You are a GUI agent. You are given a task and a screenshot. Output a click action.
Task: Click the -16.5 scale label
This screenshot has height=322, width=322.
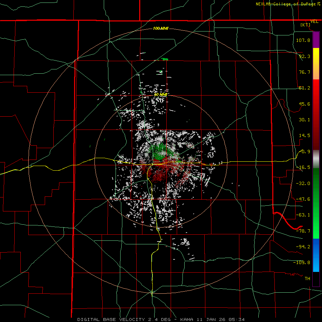pyautogui.click(x=303, y=167)
